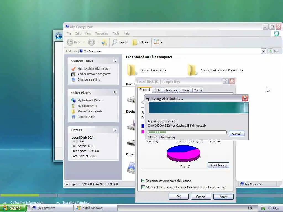Click Change a setting link
This screenshot has height=212, width=283.
point(89,79)
